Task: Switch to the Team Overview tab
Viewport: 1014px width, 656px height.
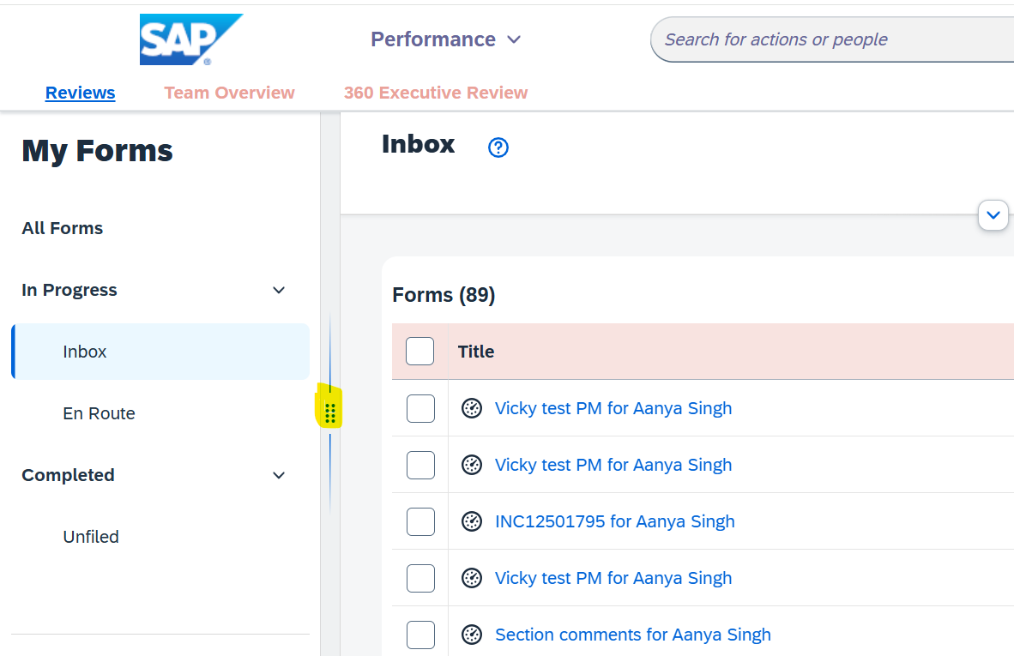Action: pos(229,93)
